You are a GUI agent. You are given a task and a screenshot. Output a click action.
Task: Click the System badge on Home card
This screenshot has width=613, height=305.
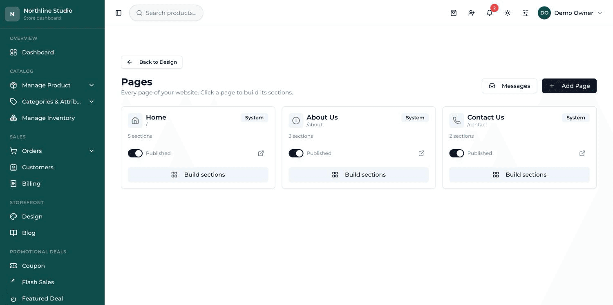point(254,118)
